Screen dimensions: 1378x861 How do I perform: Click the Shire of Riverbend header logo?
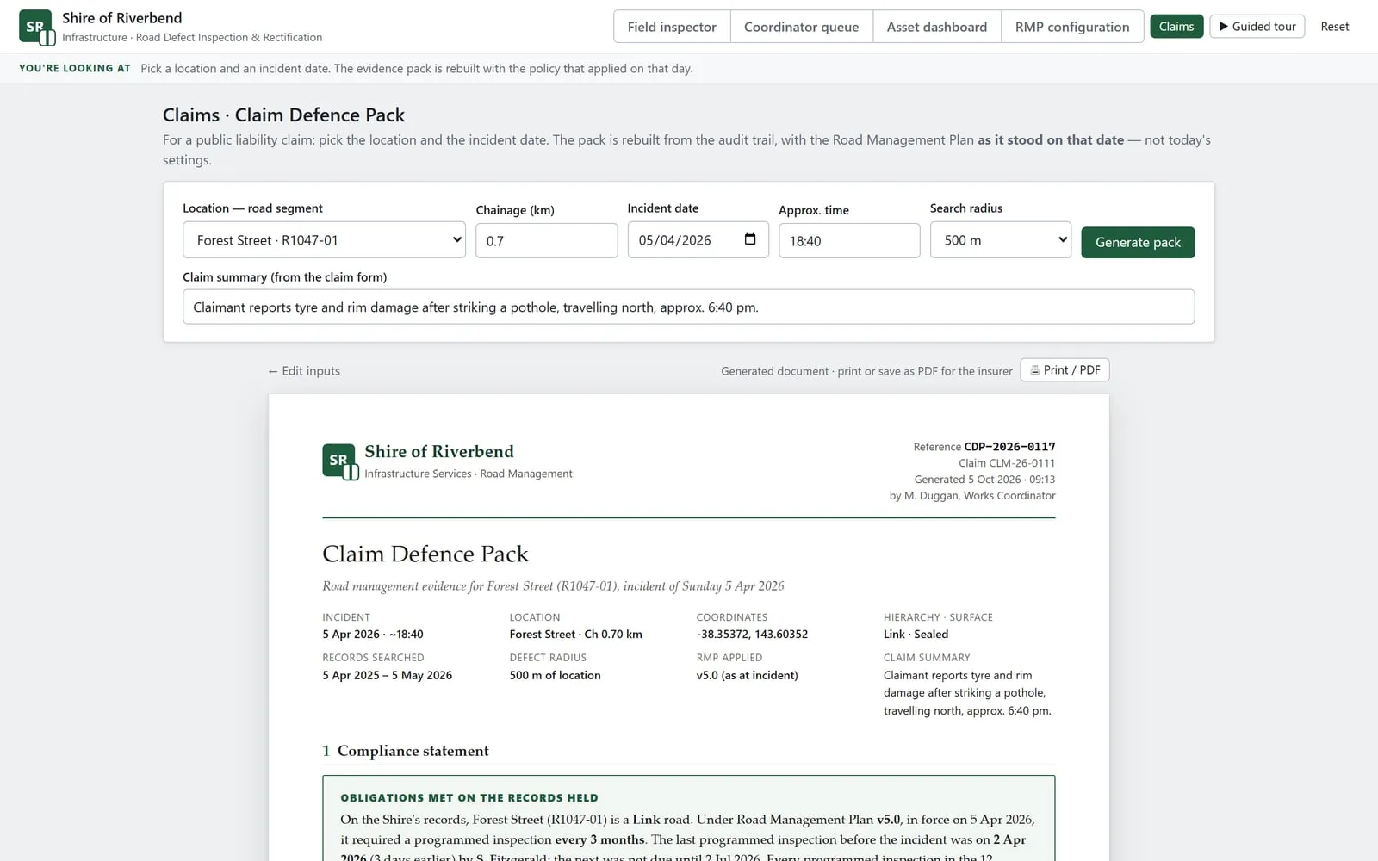pyautogui.click(x=37, y=27)
